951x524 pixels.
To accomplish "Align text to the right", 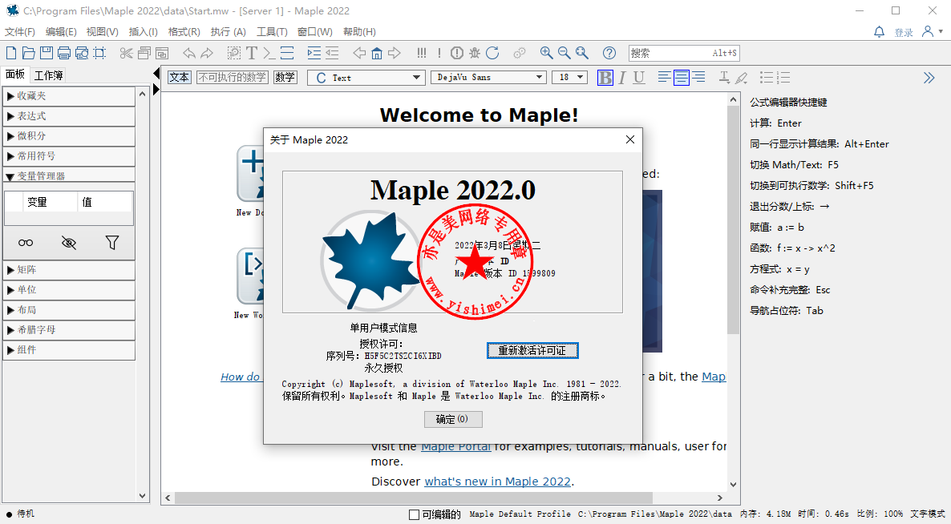I will point(698,78).
